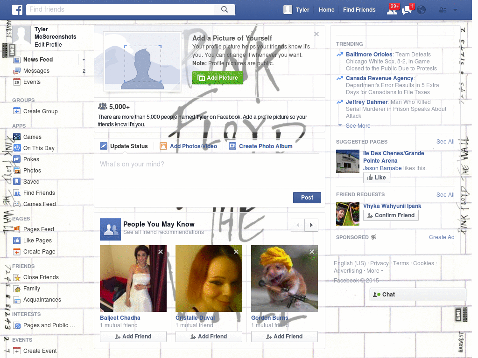Click Like Pages thumbs-up icon
The width and height of the screenshot is (478, 358).
(17, 241)
